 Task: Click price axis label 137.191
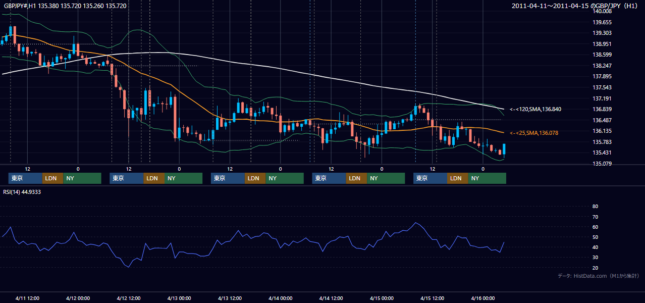602,98
